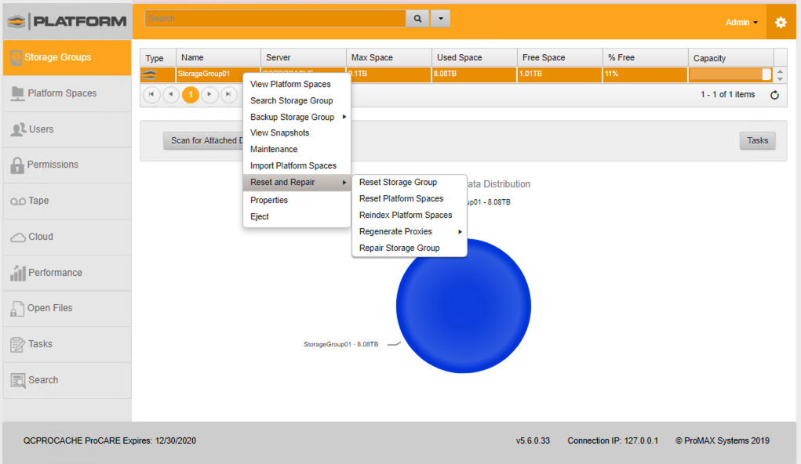Expand Regenerate Proxies submenu

[410, 232]
